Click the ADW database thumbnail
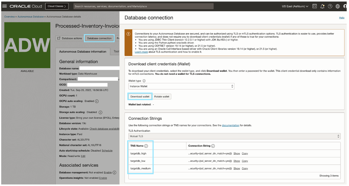This screenshot has width=349, height=186. pos(27,45)
